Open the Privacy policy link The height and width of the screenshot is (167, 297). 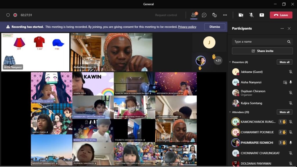[x=187, y=27]
